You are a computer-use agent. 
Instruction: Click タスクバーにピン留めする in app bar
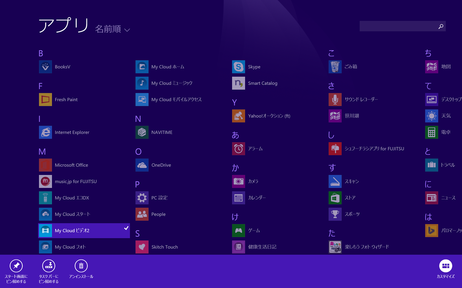tap(49, 266)
